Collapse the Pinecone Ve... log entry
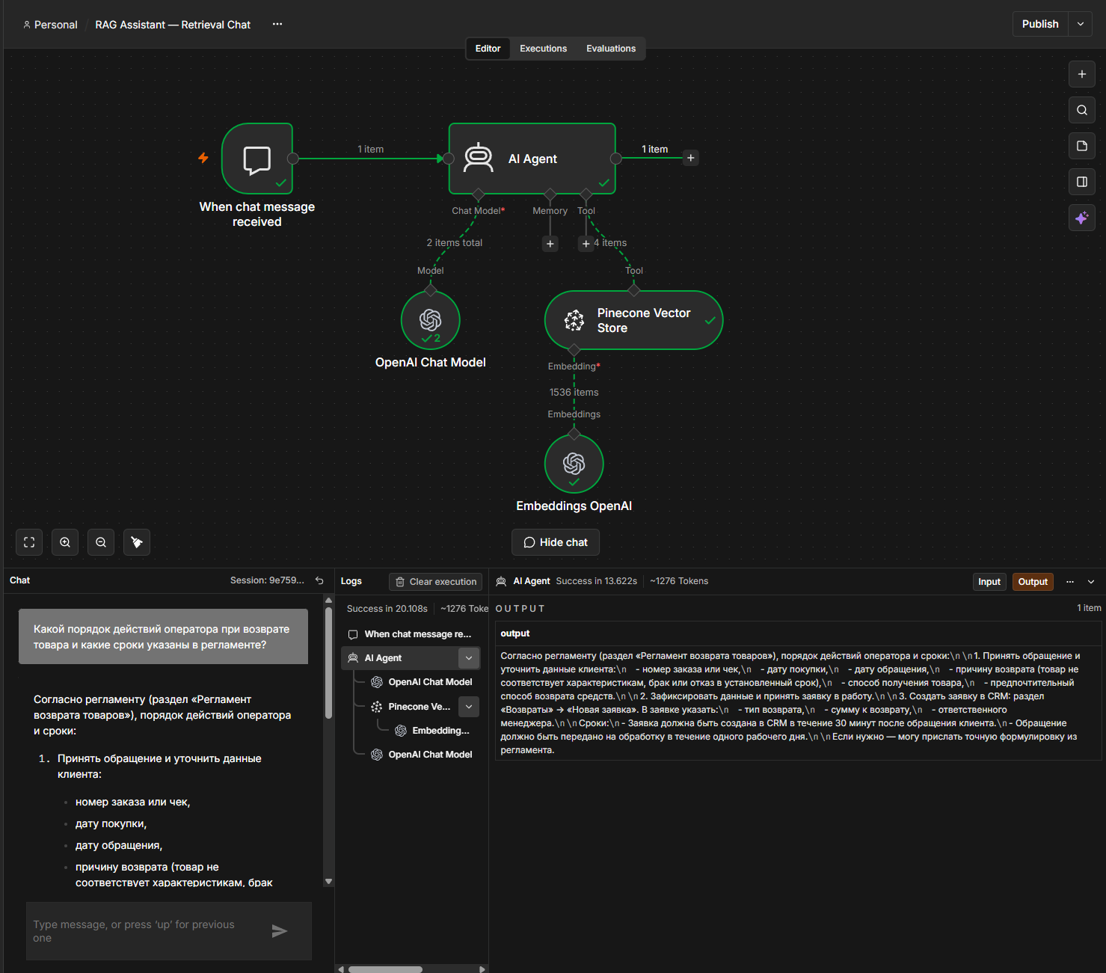The height and width of the screenshot is (973, 1106). [469, 707]
